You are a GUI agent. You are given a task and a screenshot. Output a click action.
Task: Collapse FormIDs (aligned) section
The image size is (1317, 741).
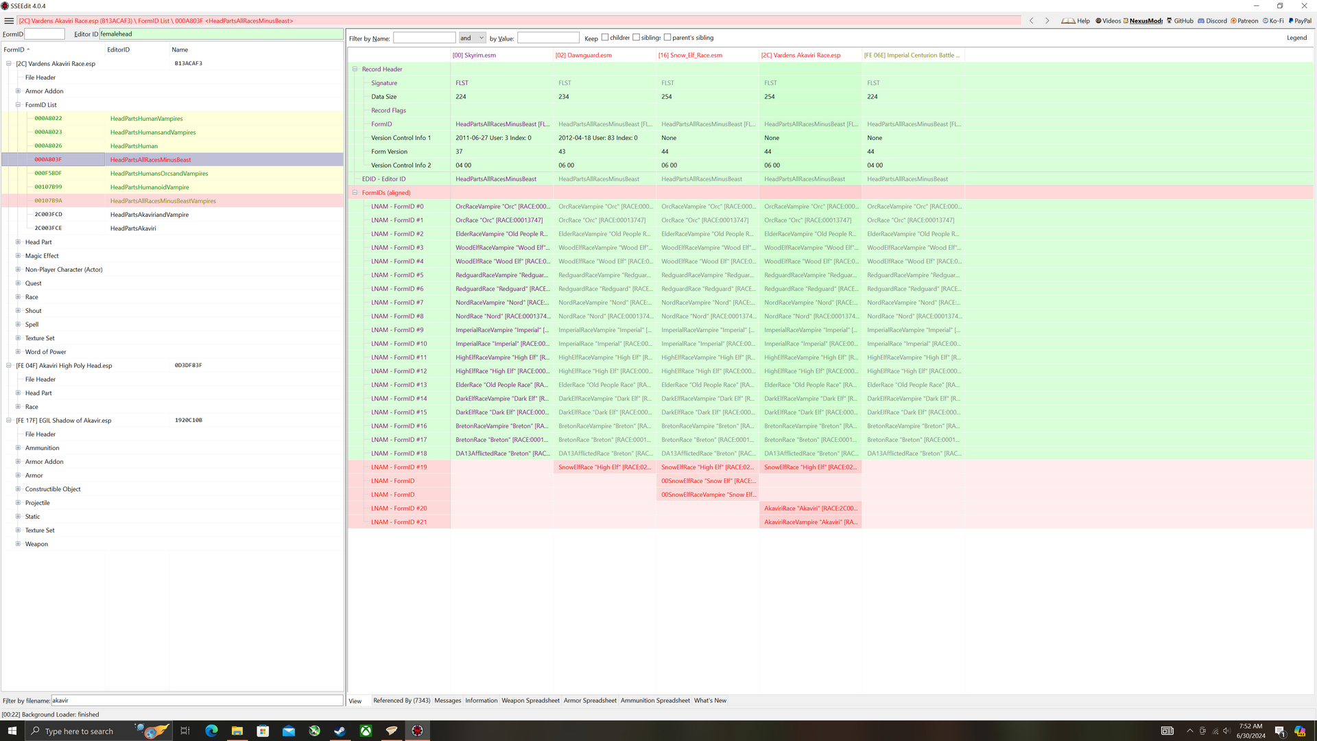355,193
